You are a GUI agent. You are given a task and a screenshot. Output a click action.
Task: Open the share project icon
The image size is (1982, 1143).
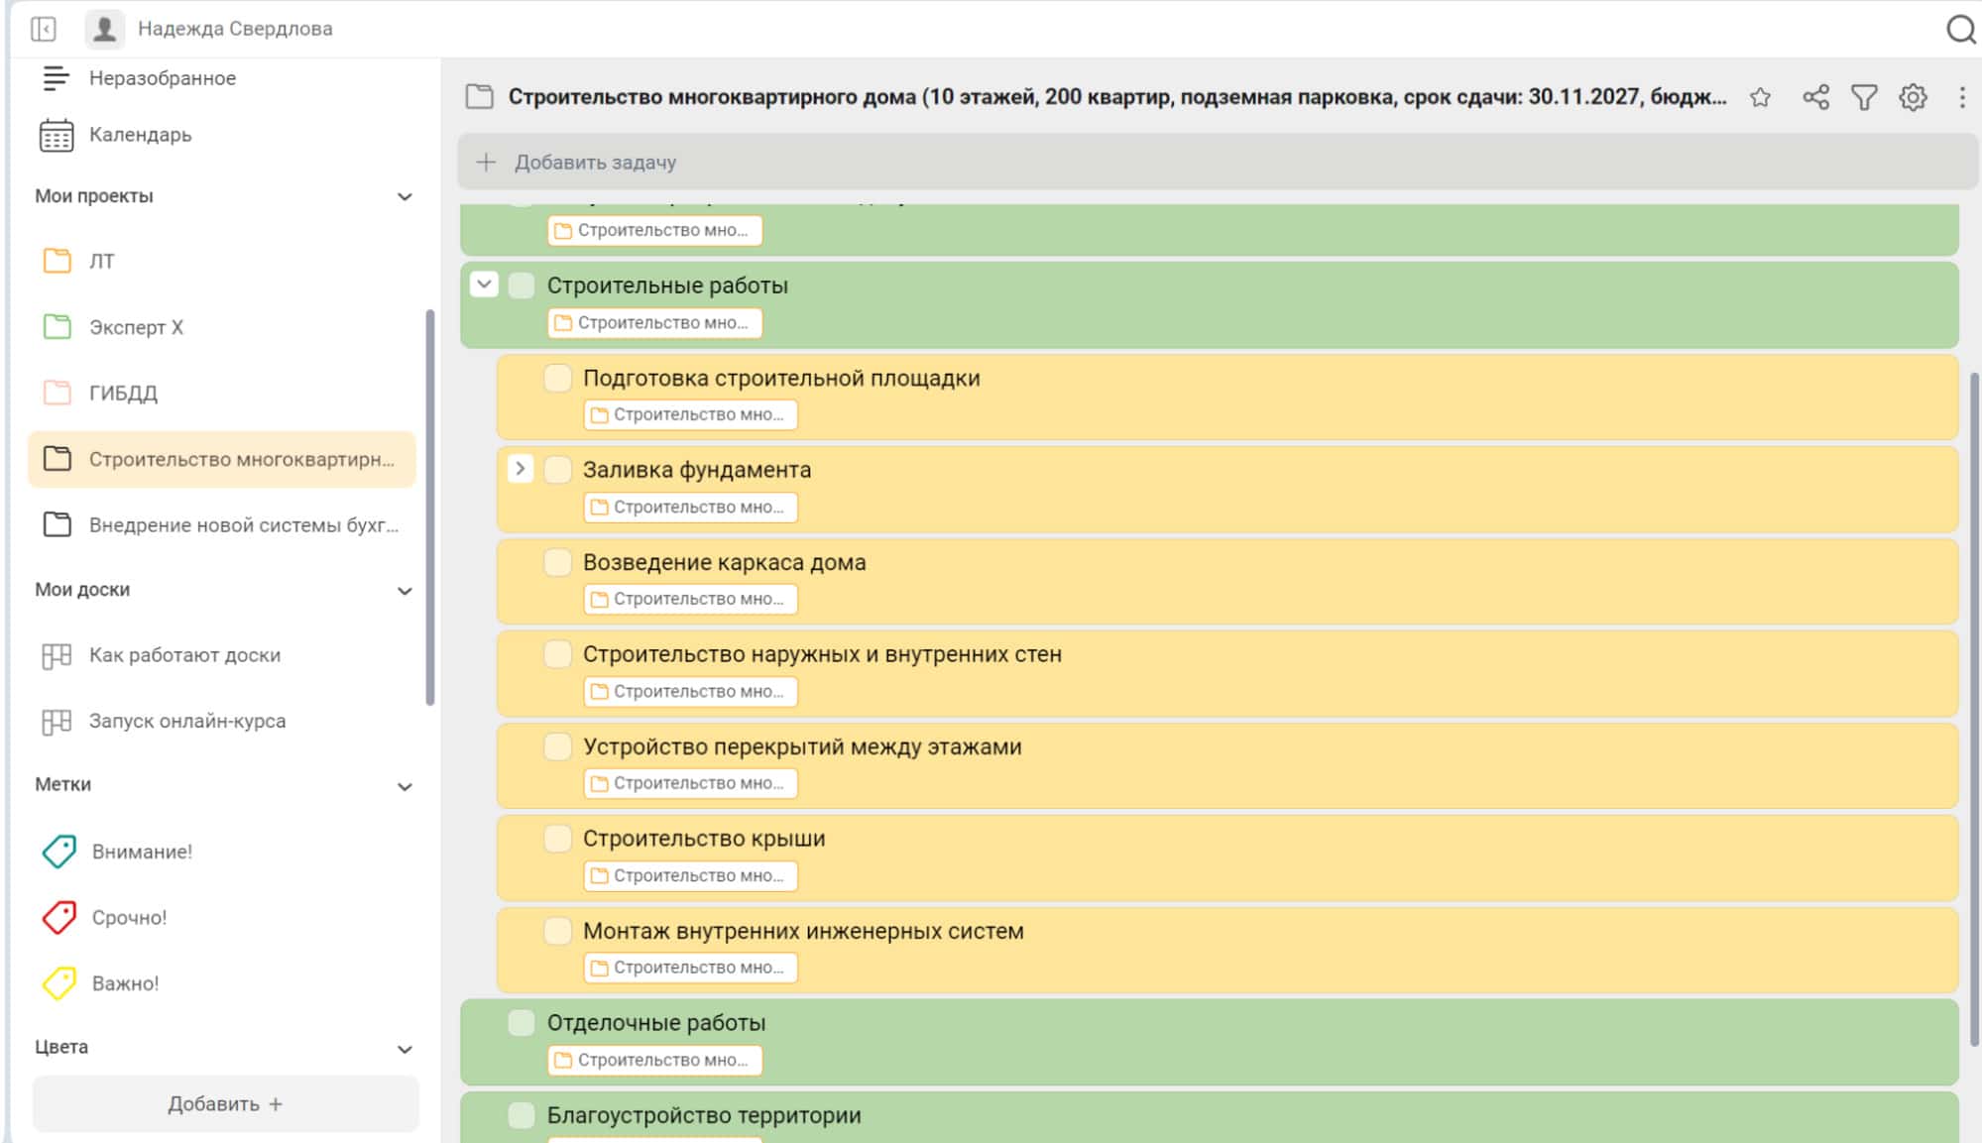point(1815,97)
